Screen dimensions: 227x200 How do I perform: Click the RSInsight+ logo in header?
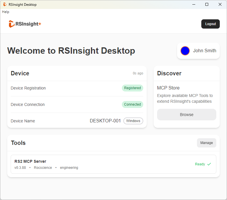[x=25, y=24]
